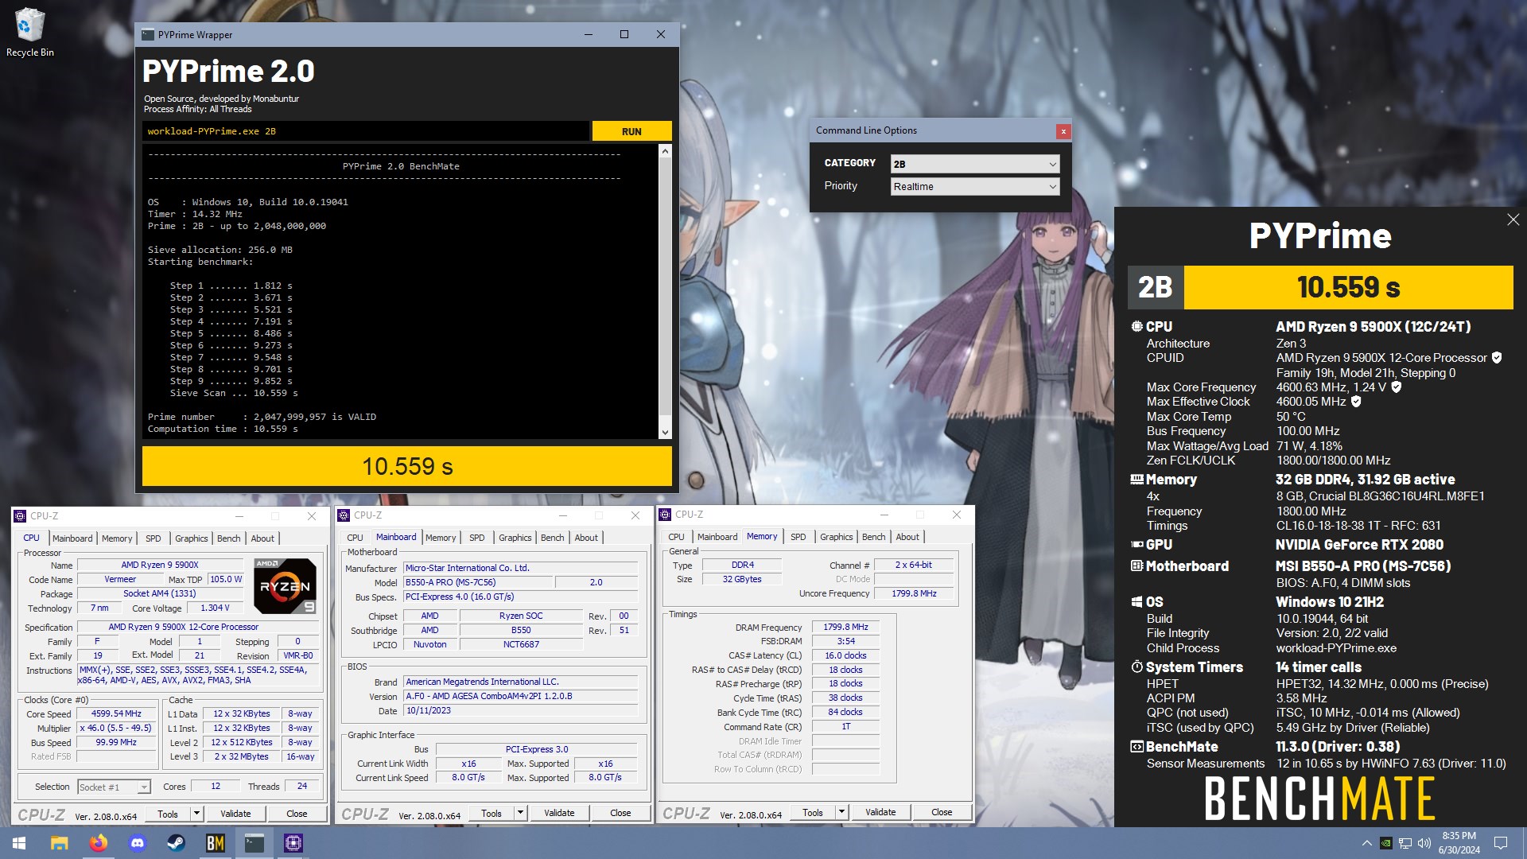Switch to the PYPrime console taskbar icon
1527x859 pixels.
tap(254, 843)
